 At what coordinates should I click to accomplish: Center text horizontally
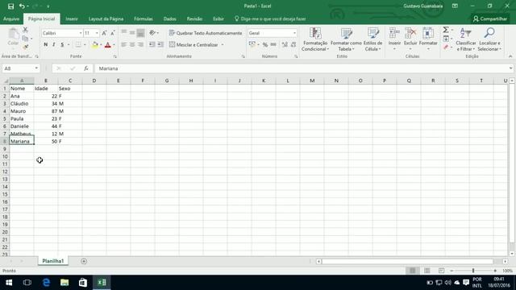tap(132, 45)
